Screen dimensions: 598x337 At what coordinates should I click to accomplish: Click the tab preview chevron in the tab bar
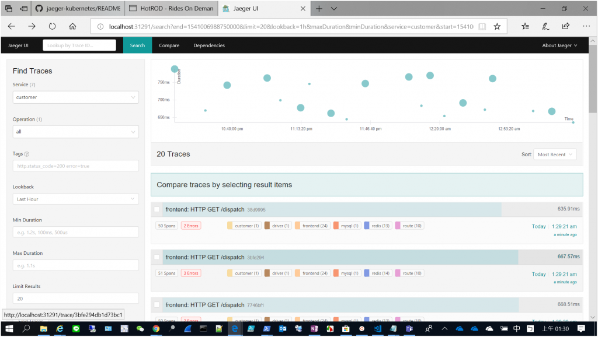click(x=333, y=8)
